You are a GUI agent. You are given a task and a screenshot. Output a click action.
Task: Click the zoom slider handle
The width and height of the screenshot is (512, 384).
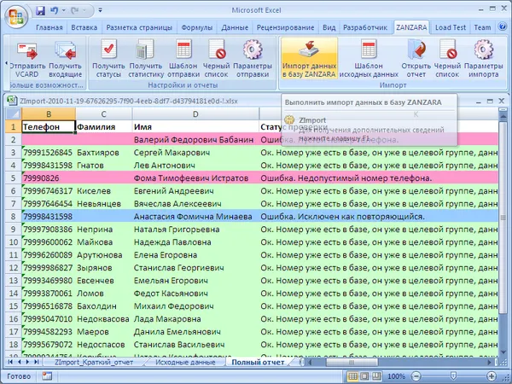[x=453, y=376]
